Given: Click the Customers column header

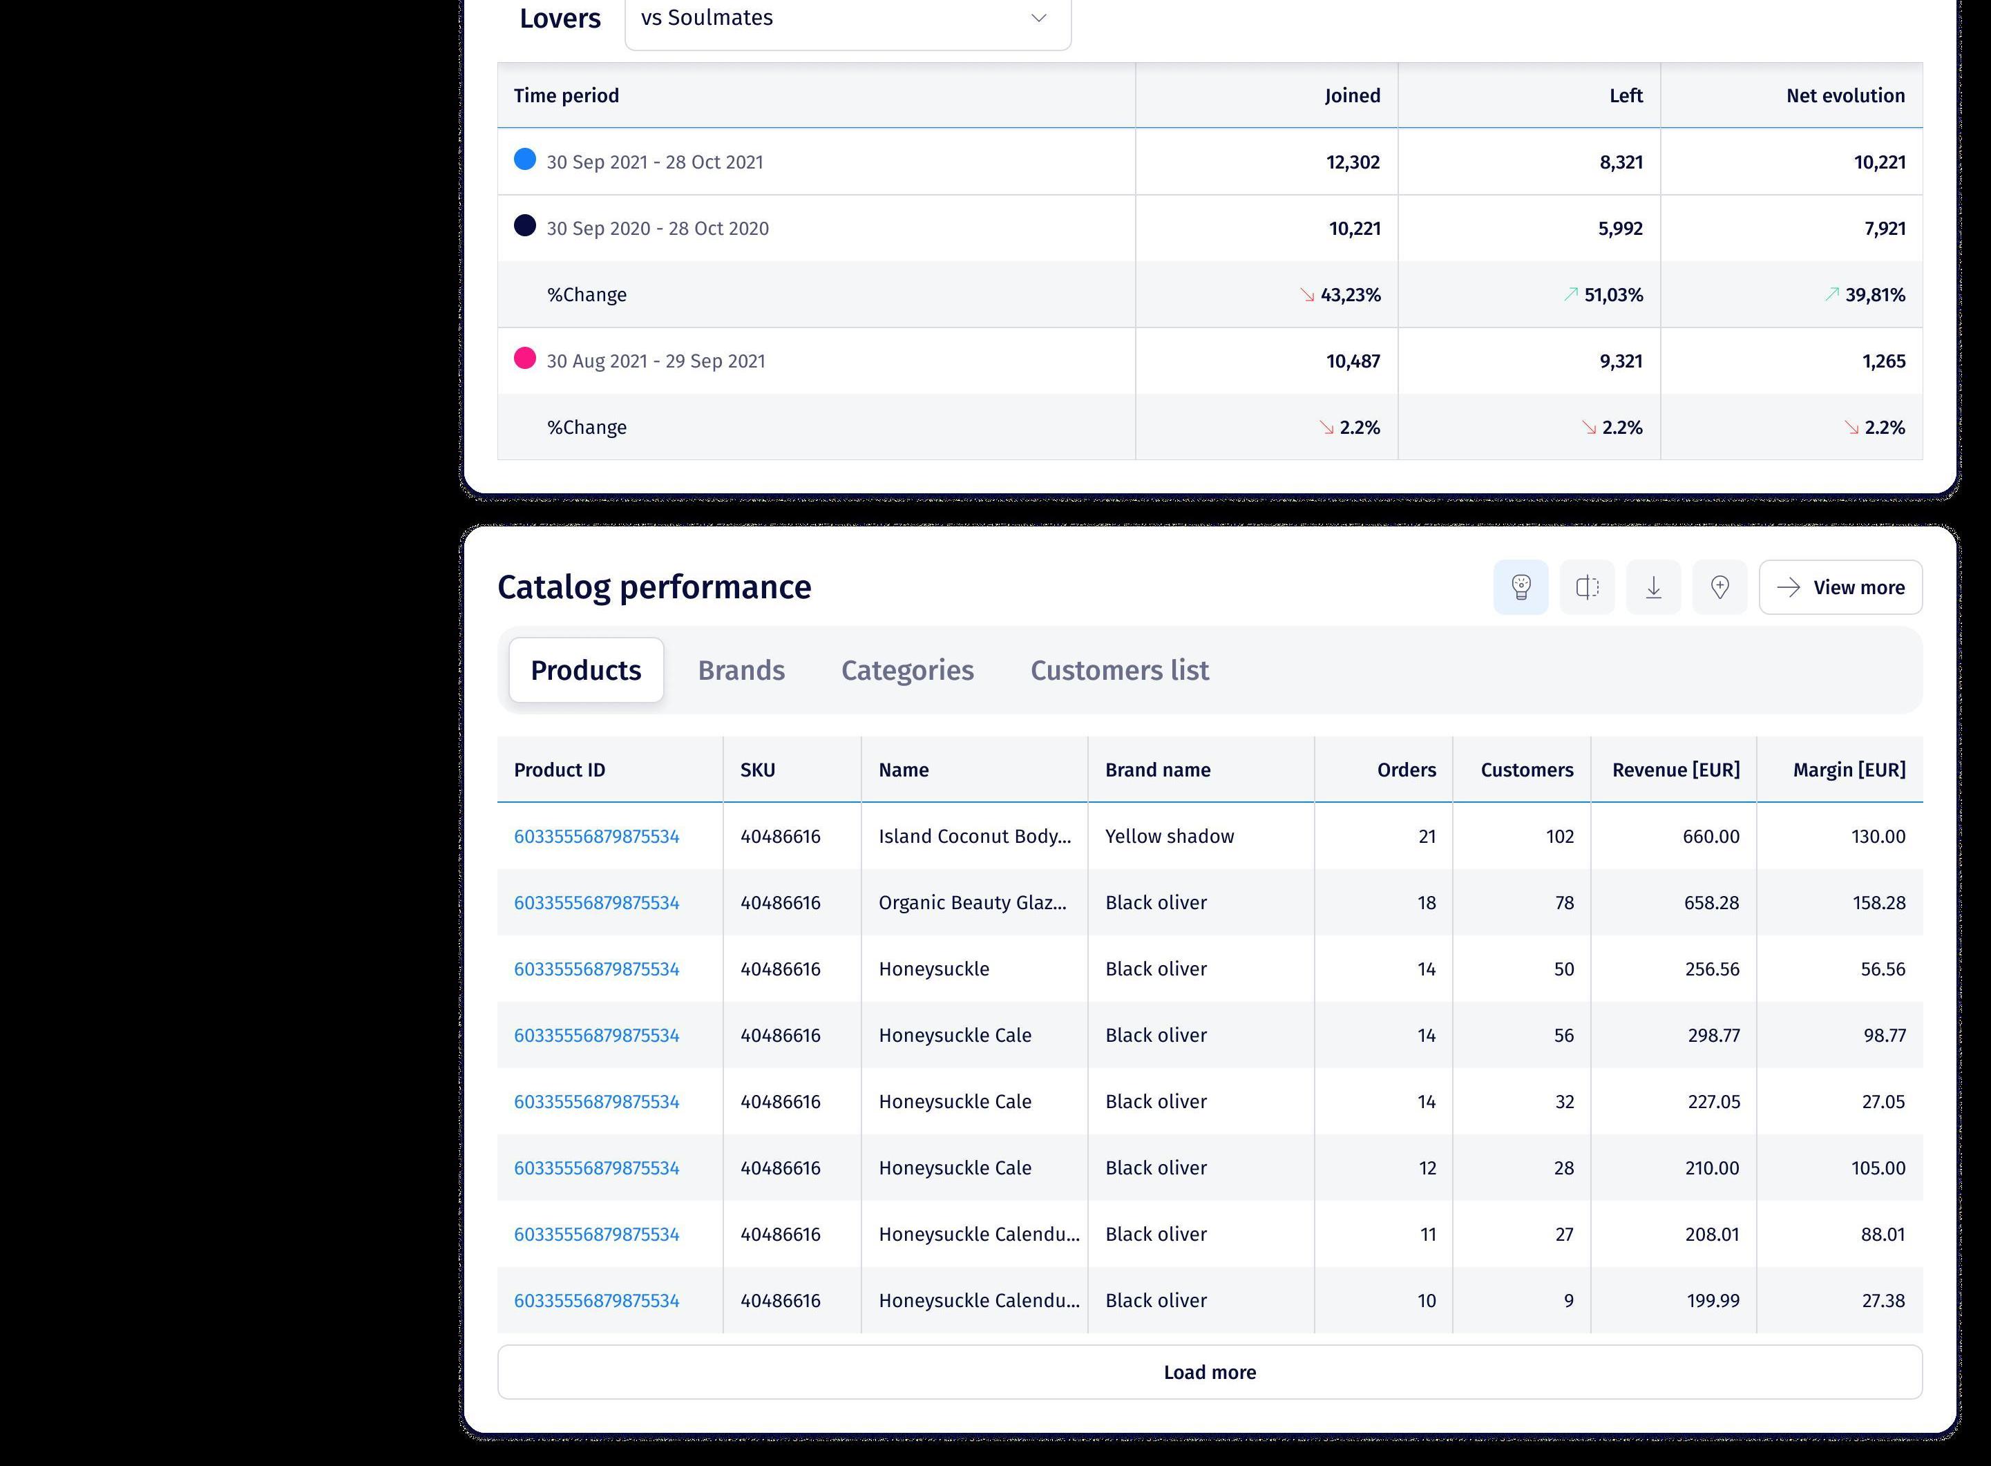Looking at the screenshot, I should 1522,770.
